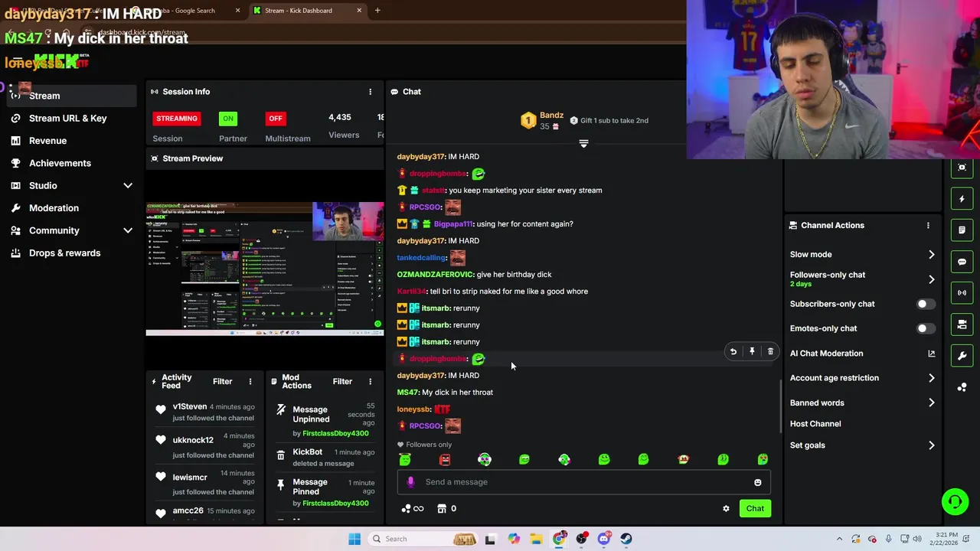
Task: Open Channel Actions three-dot menu
Action: click(x=928, y=226)
